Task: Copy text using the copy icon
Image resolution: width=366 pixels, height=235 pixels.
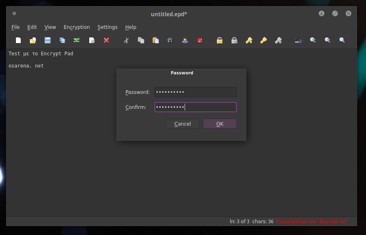Action: 141,40
